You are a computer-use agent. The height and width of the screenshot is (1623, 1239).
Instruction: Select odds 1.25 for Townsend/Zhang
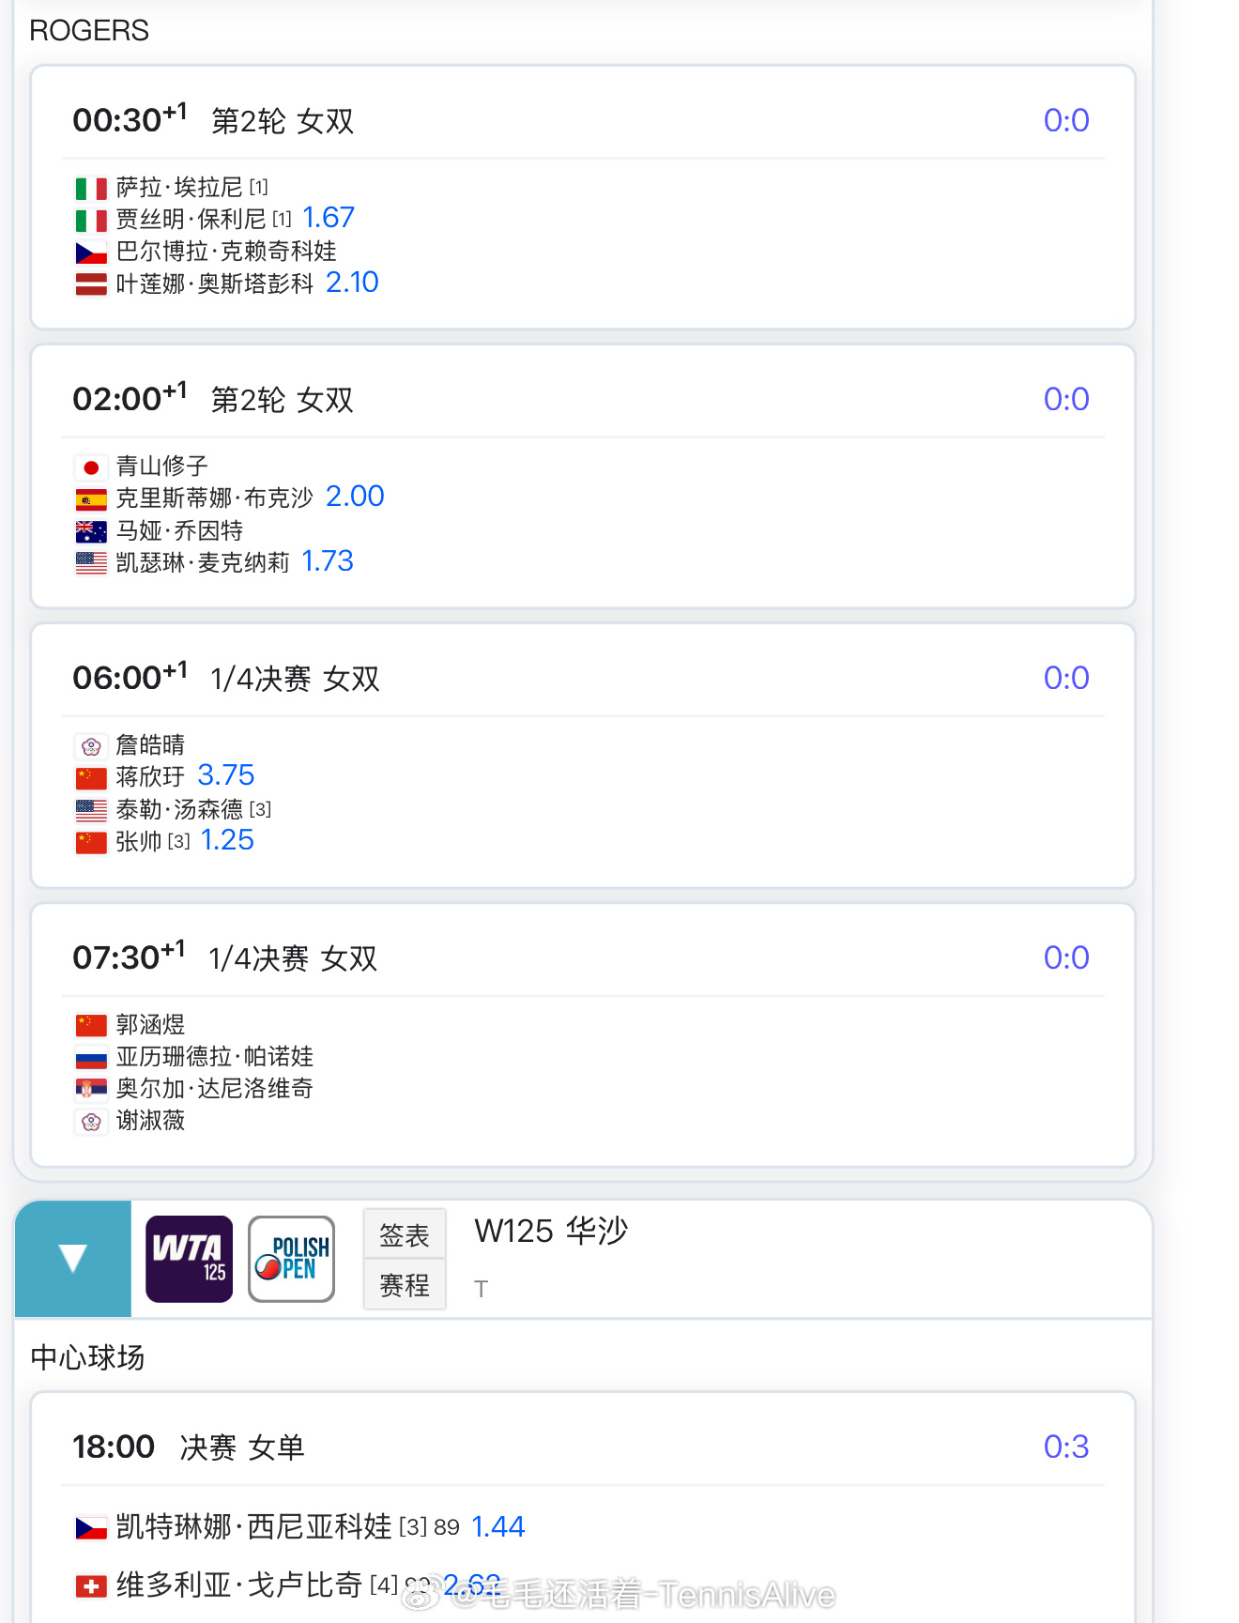point(227,840)
